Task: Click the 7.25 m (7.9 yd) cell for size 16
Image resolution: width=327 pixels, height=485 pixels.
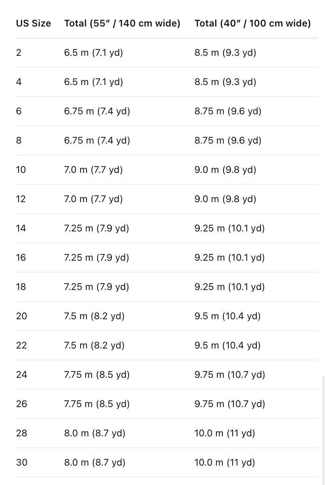Action: (97, 258)
